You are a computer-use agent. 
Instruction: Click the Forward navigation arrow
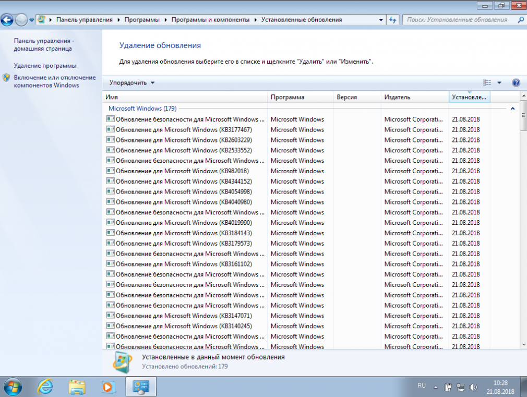tap(21, 20)
